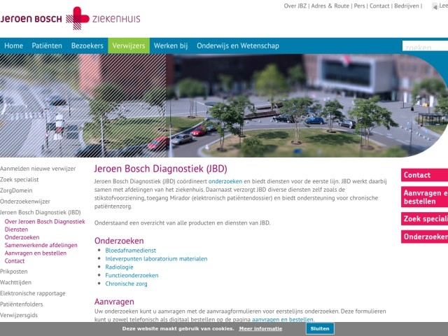Click the Adres & Route top link
The width and height of the screenshot is (448, 336).
[330, 6]
